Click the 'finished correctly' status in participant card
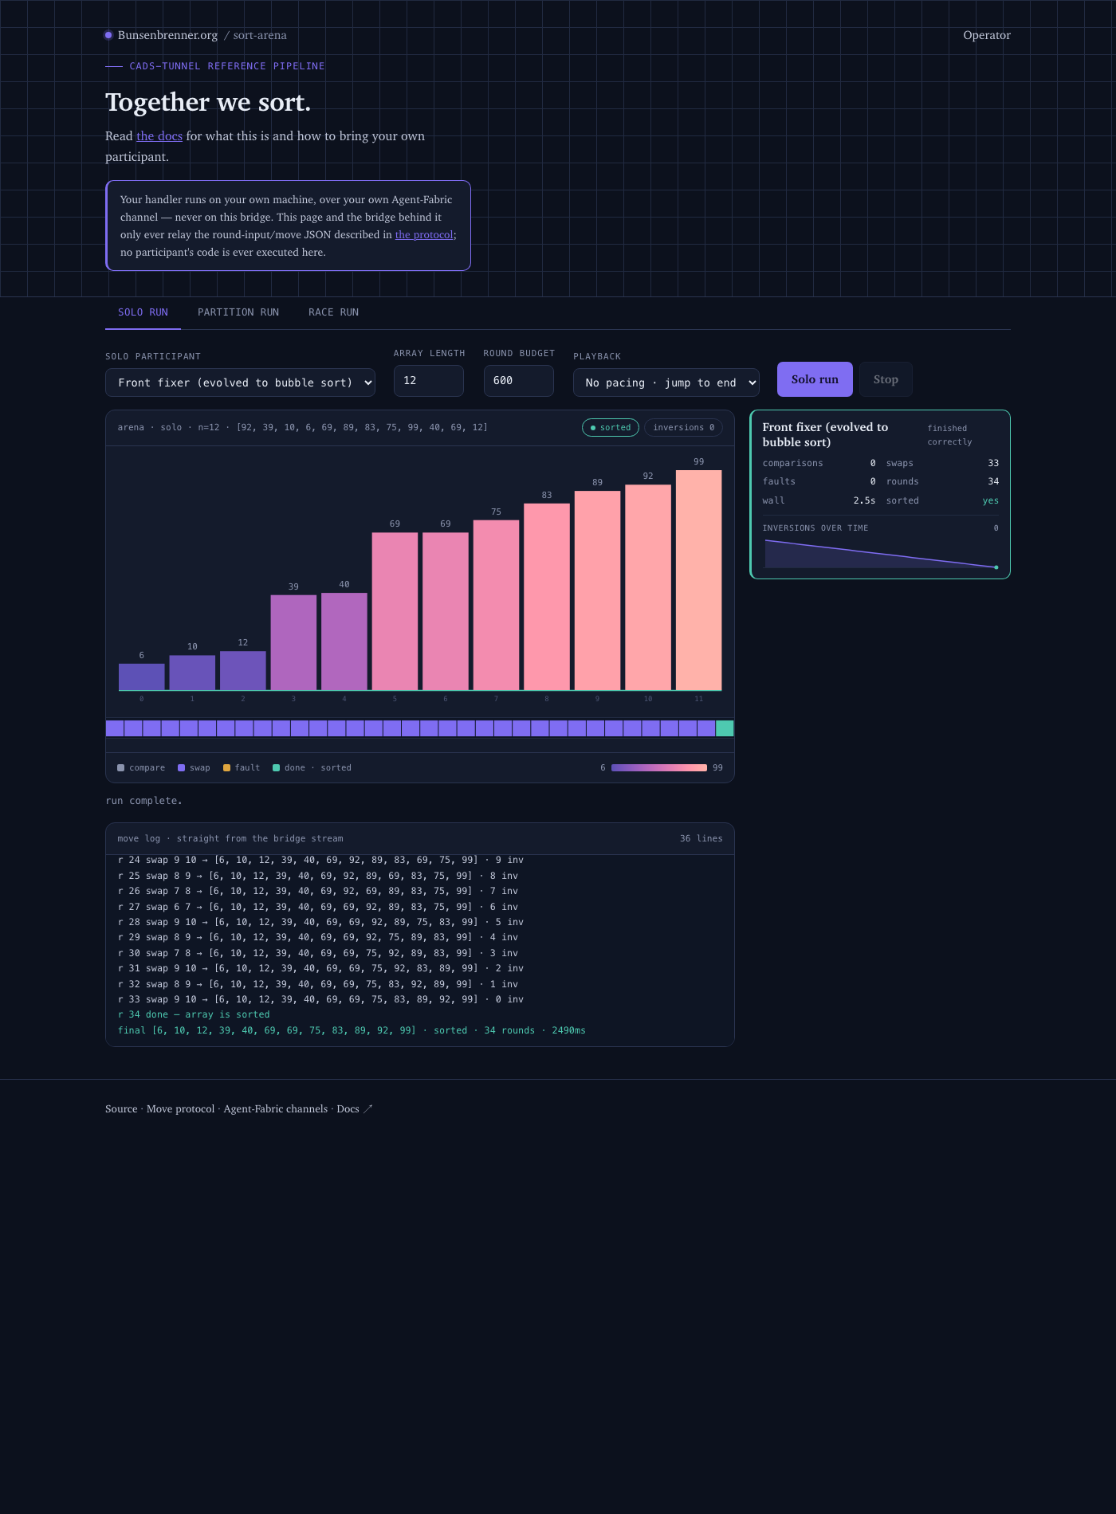This screenshot has width=1116, height=1514. [949, 435]
